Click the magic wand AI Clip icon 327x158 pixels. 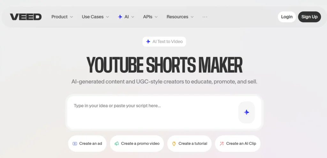coord(222,143)
